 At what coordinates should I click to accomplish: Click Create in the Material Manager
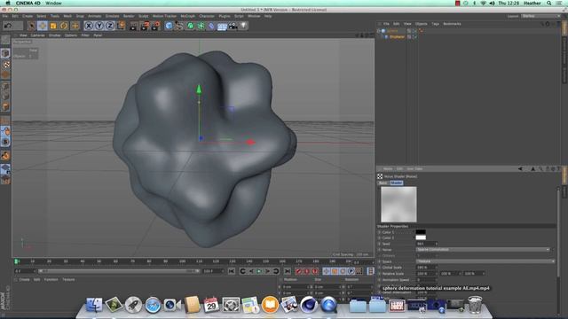(x=24, y=280)
